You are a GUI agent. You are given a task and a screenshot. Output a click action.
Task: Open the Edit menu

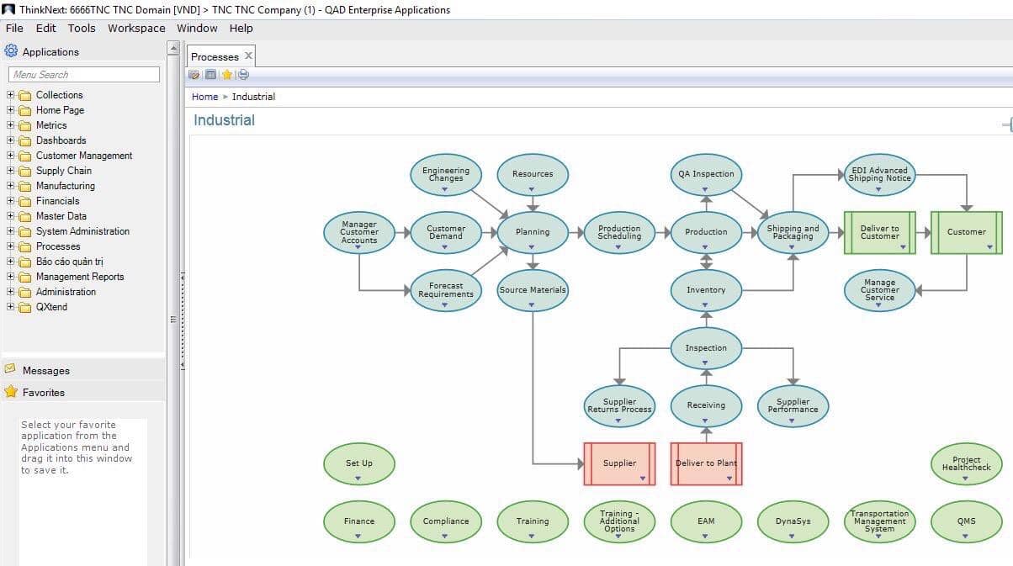click(46, 28)
